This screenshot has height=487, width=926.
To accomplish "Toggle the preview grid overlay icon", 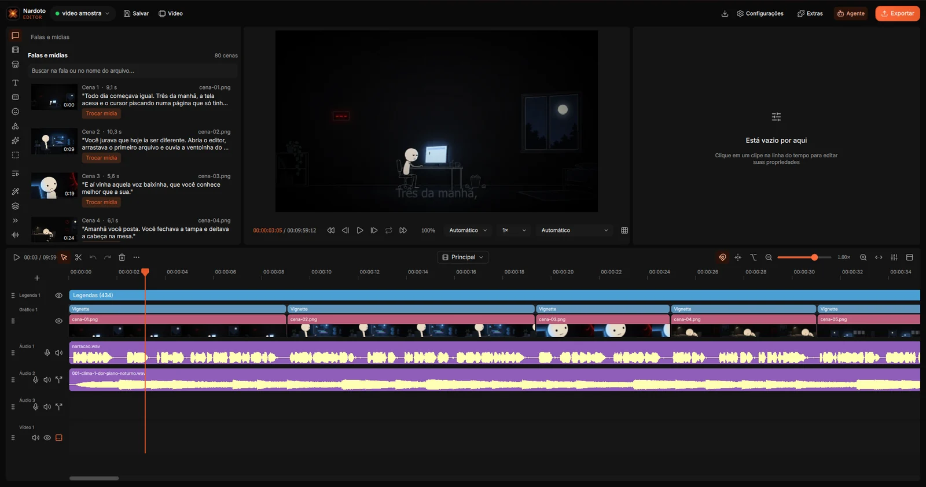I will [624, 230].
